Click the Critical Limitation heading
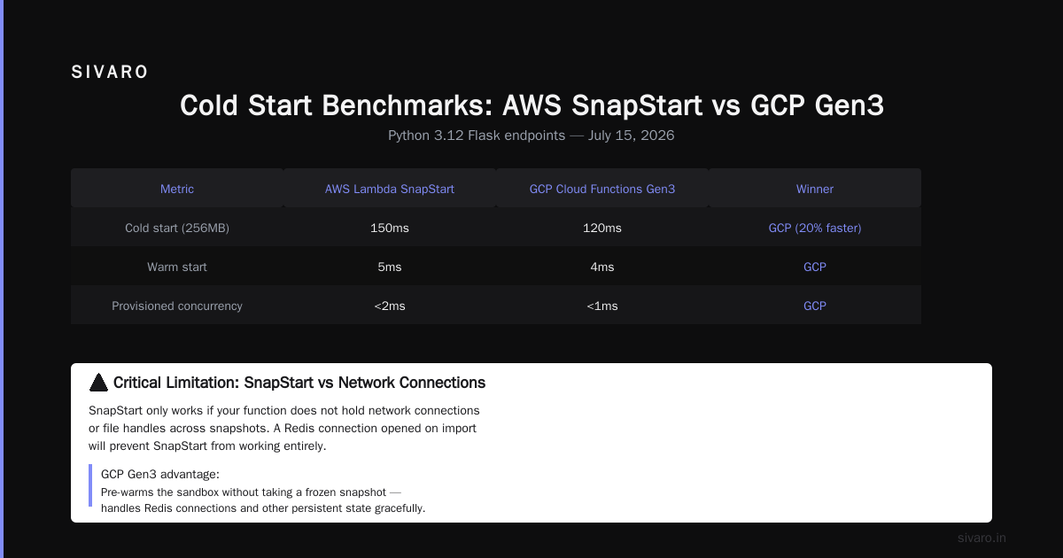The width and height of the screenshot is (1063, 558). (x=299, y=383)
